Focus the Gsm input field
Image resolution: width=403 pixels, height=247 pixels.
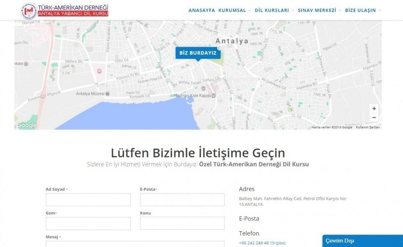tap(88, 223)
